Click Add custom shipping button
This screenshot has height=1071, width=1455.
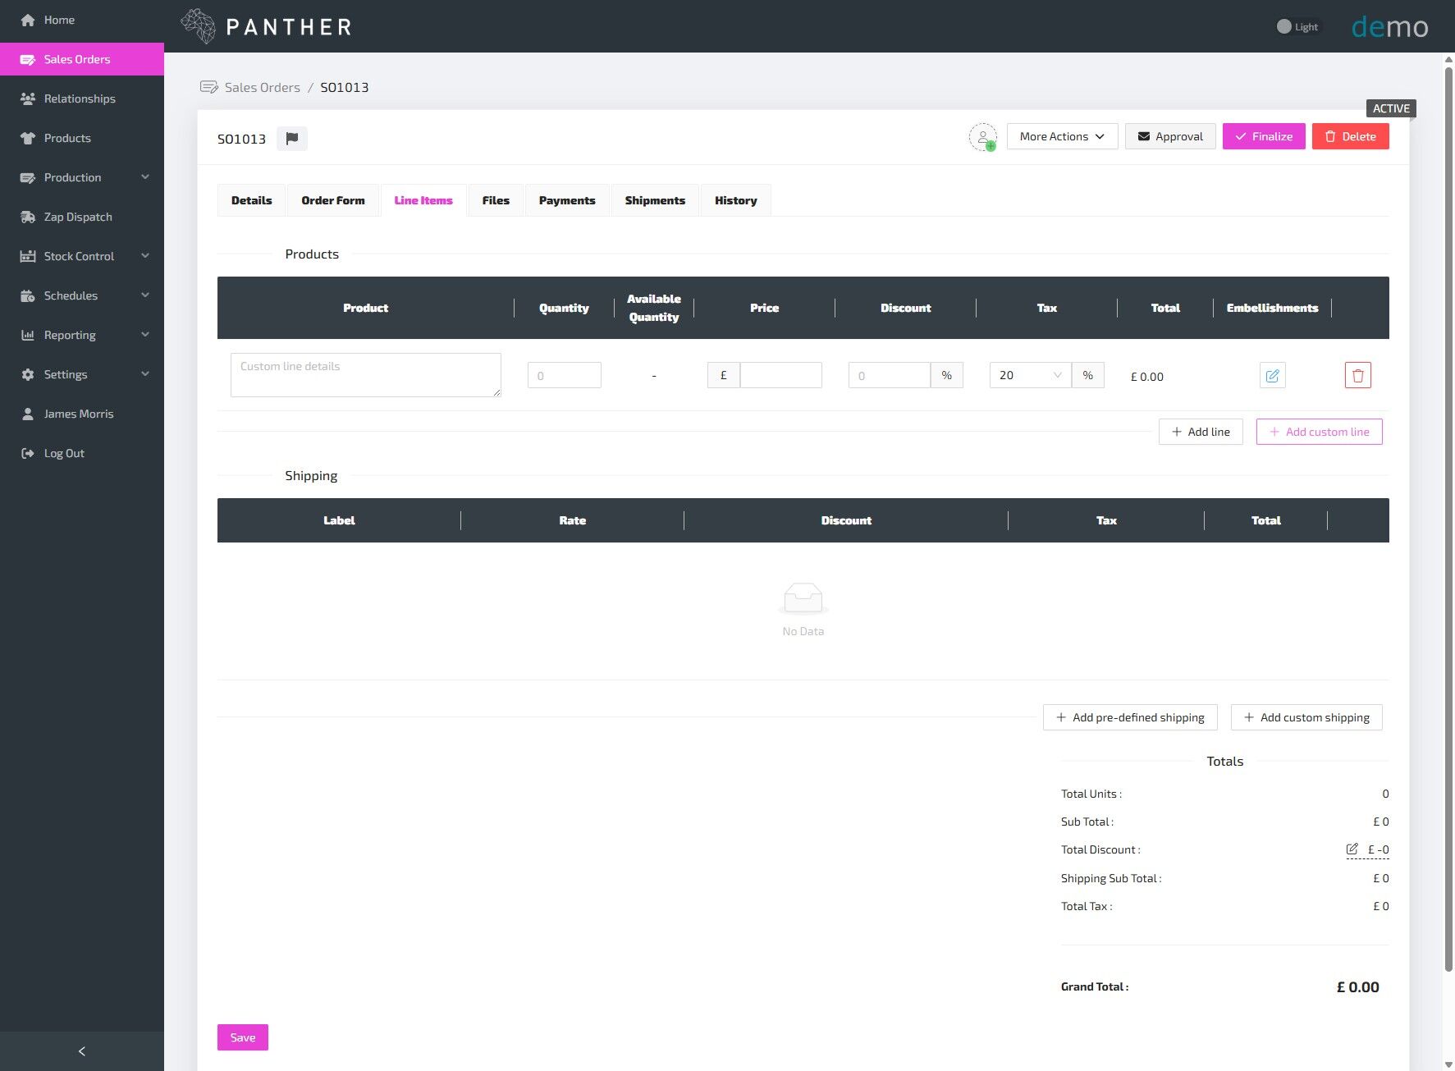[x=1306, y=717]
